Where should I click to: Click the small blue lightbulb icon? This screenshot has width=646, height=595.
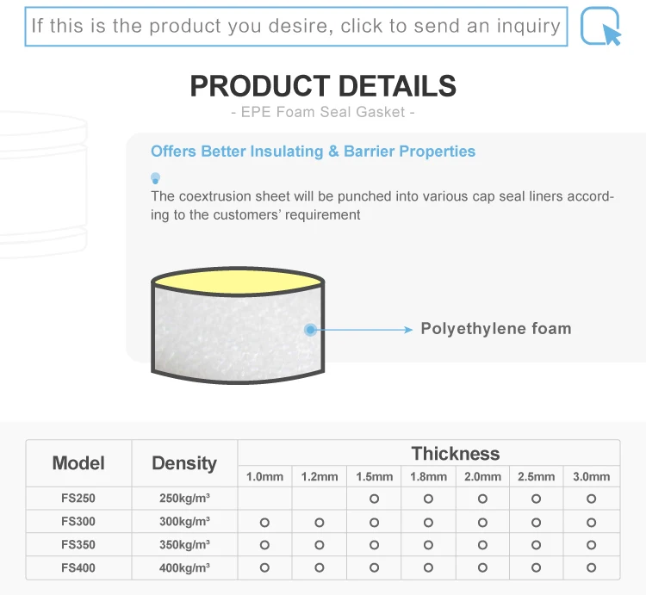point(156,178)
